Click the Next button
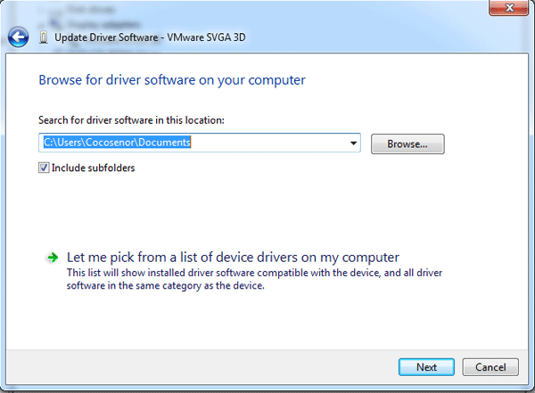Screen dimensions: 535x393 coord(426,367)
